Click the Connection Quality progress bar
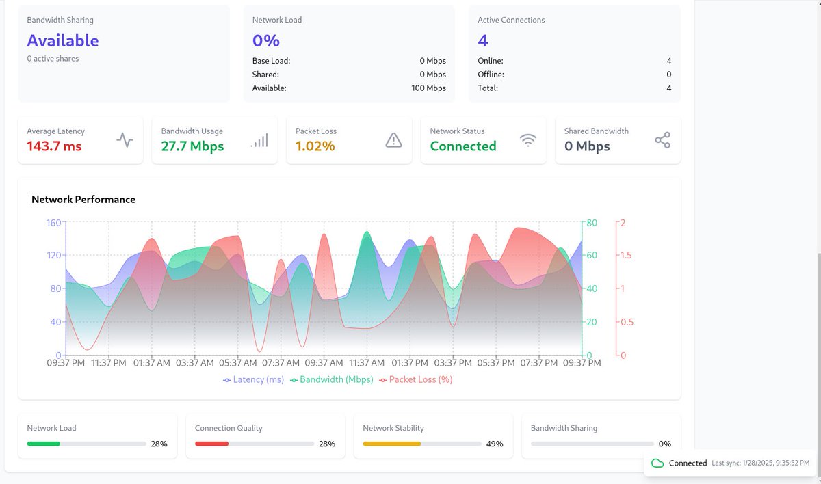Viewport: 821px width, 484px height. click(254, 444)
